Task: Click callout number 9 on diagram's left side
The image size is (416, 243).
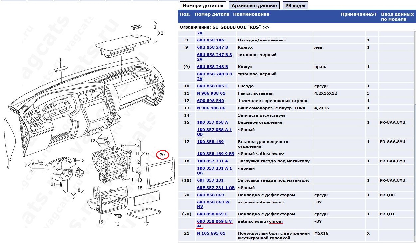Action: click(8, 168)
